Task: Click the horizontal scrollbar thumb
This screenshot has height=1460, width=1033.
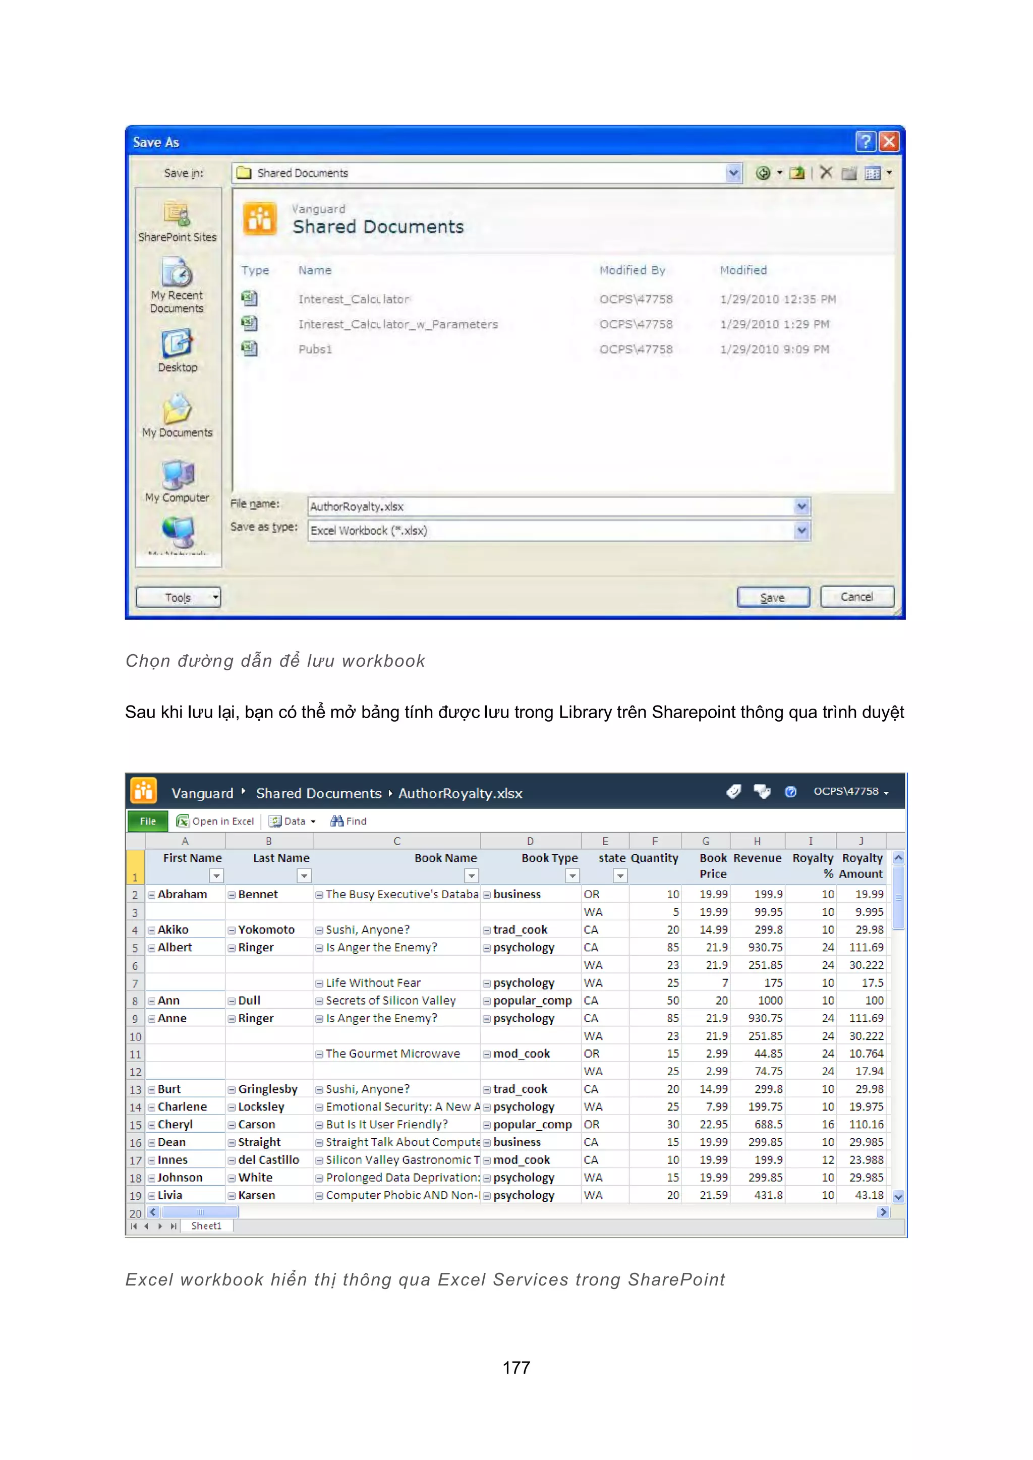Action: point(200,1212)
